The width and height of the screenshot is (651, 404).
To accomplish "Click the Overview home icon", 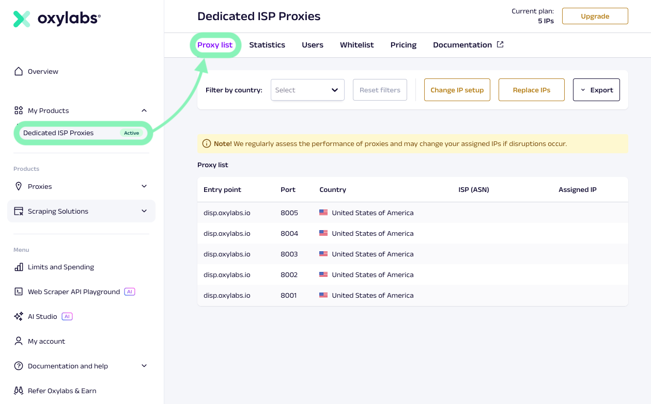I will click(x=19, y=71).
